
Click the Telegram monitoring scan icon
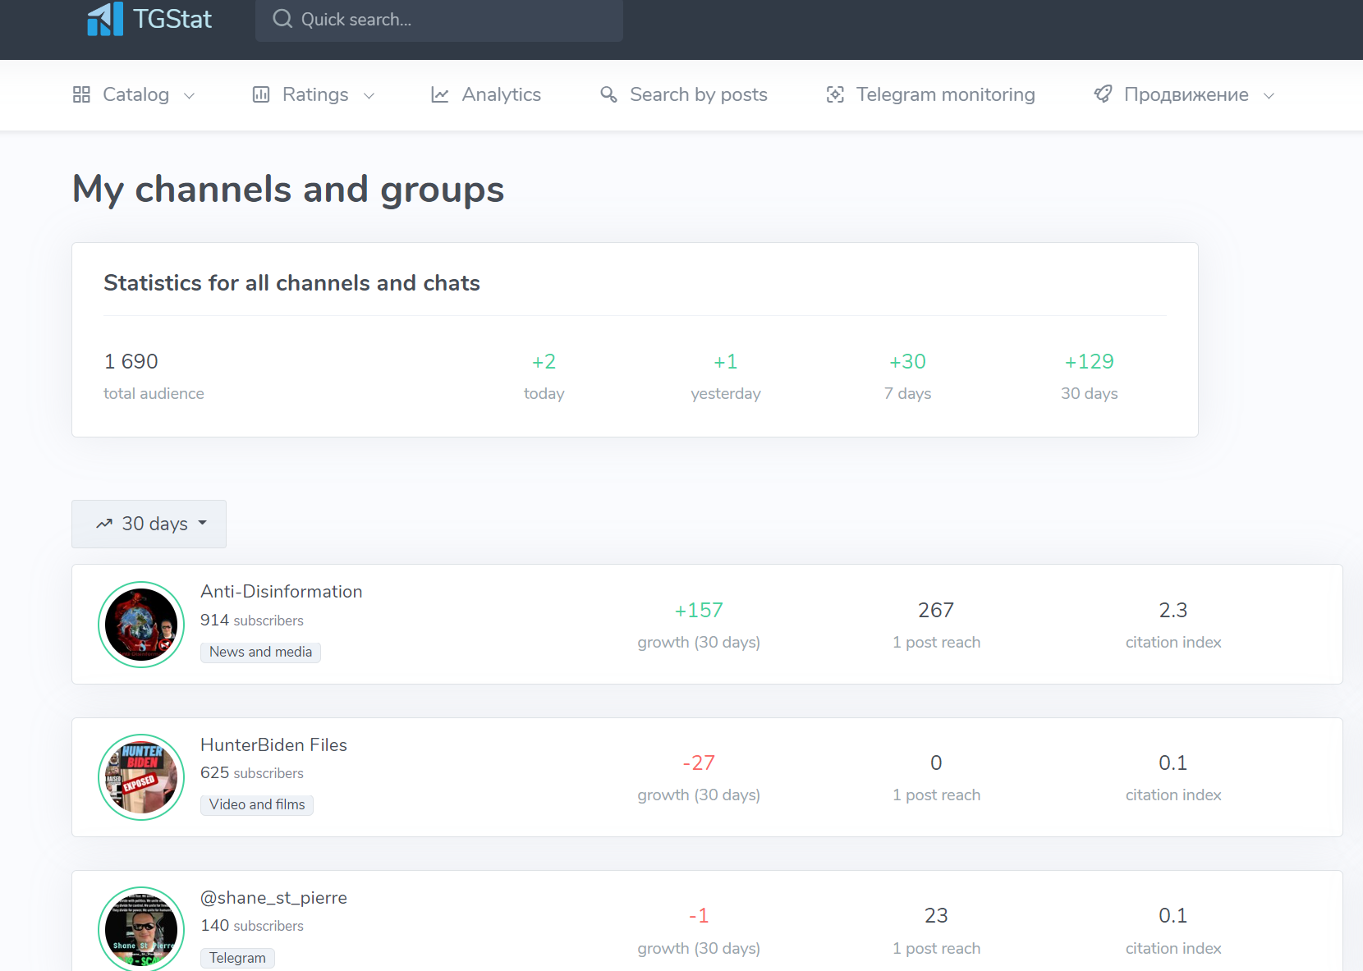point(835,94)
